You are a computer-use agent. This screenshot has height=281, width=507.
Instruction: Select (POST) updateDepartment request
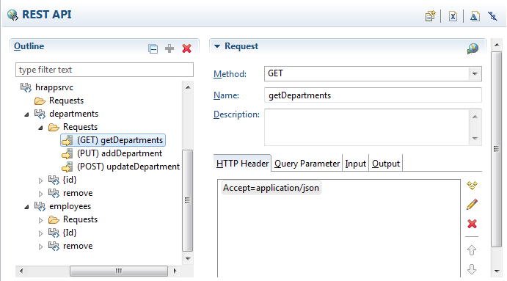pos(128,167)
